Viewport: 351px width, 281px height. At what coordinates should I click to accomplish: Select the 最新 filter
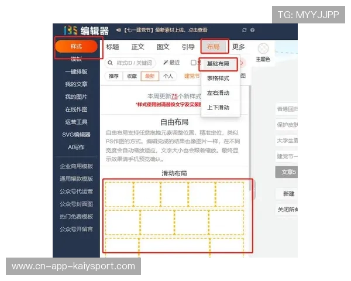point(150,76)
